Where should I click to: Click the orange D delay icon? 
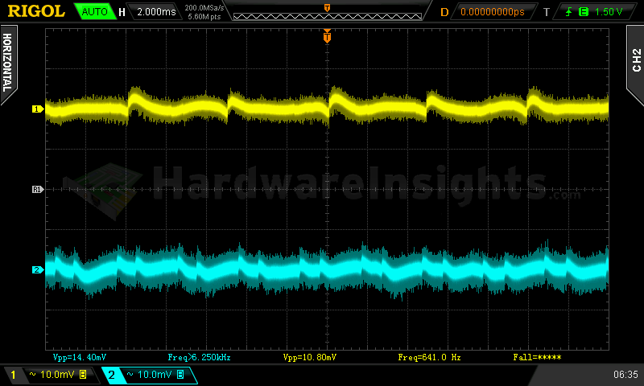pos(444,12)
